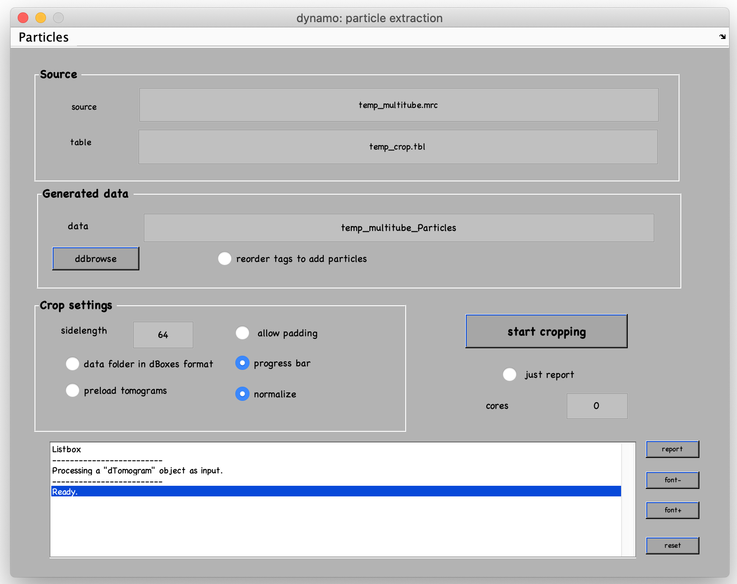
Task: Toggle data folder in dBoxes format
Action: (x=73, y=364)
